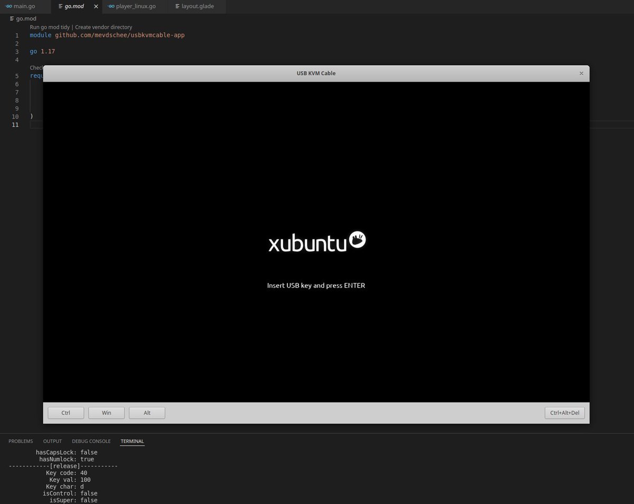The height and width of the screenshot is (504, 634).
Task: Select the TERMINAL panel tab
Action: (x=132, y=441)
